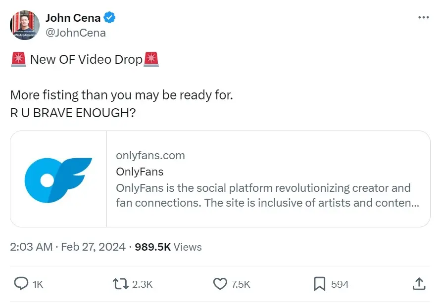
Task: Share the tweet via the upload arrow icon
Action: (x=419, y=284)
